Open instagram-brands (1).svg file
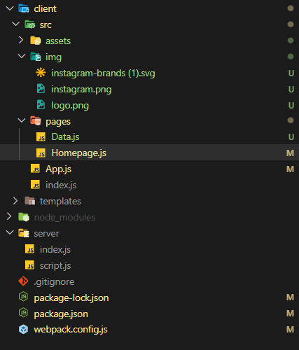This screenshot has width=299, height=350. tap(103, 73)
